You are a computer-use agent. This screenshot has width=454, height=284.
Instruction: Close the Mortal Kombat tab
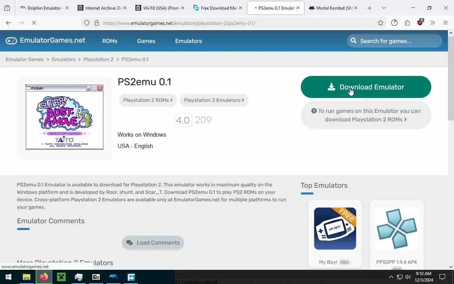356,8
